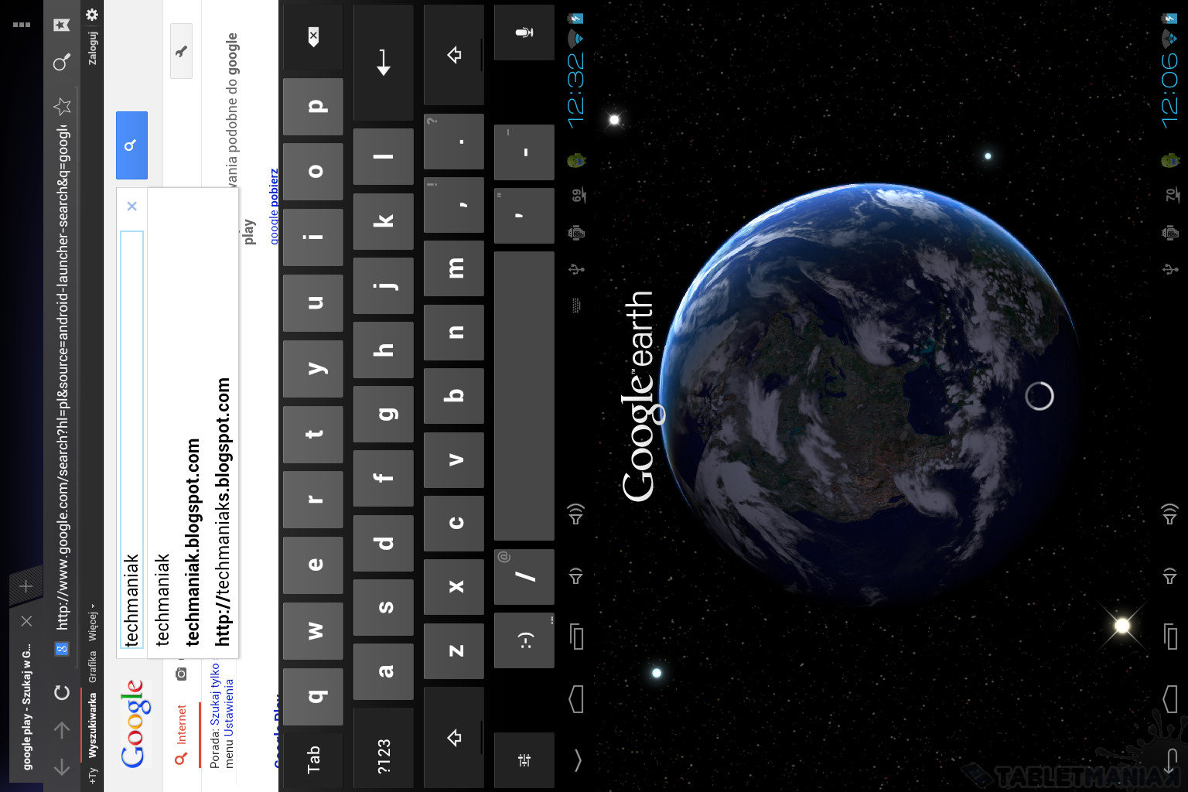Toggle the Shift key beside the Enter key
The image size is (1188, 792).
coord(454,55)
